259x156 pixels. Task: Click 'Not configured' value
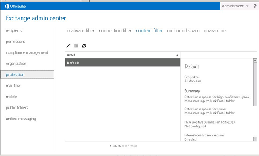(x=195, y=126)
